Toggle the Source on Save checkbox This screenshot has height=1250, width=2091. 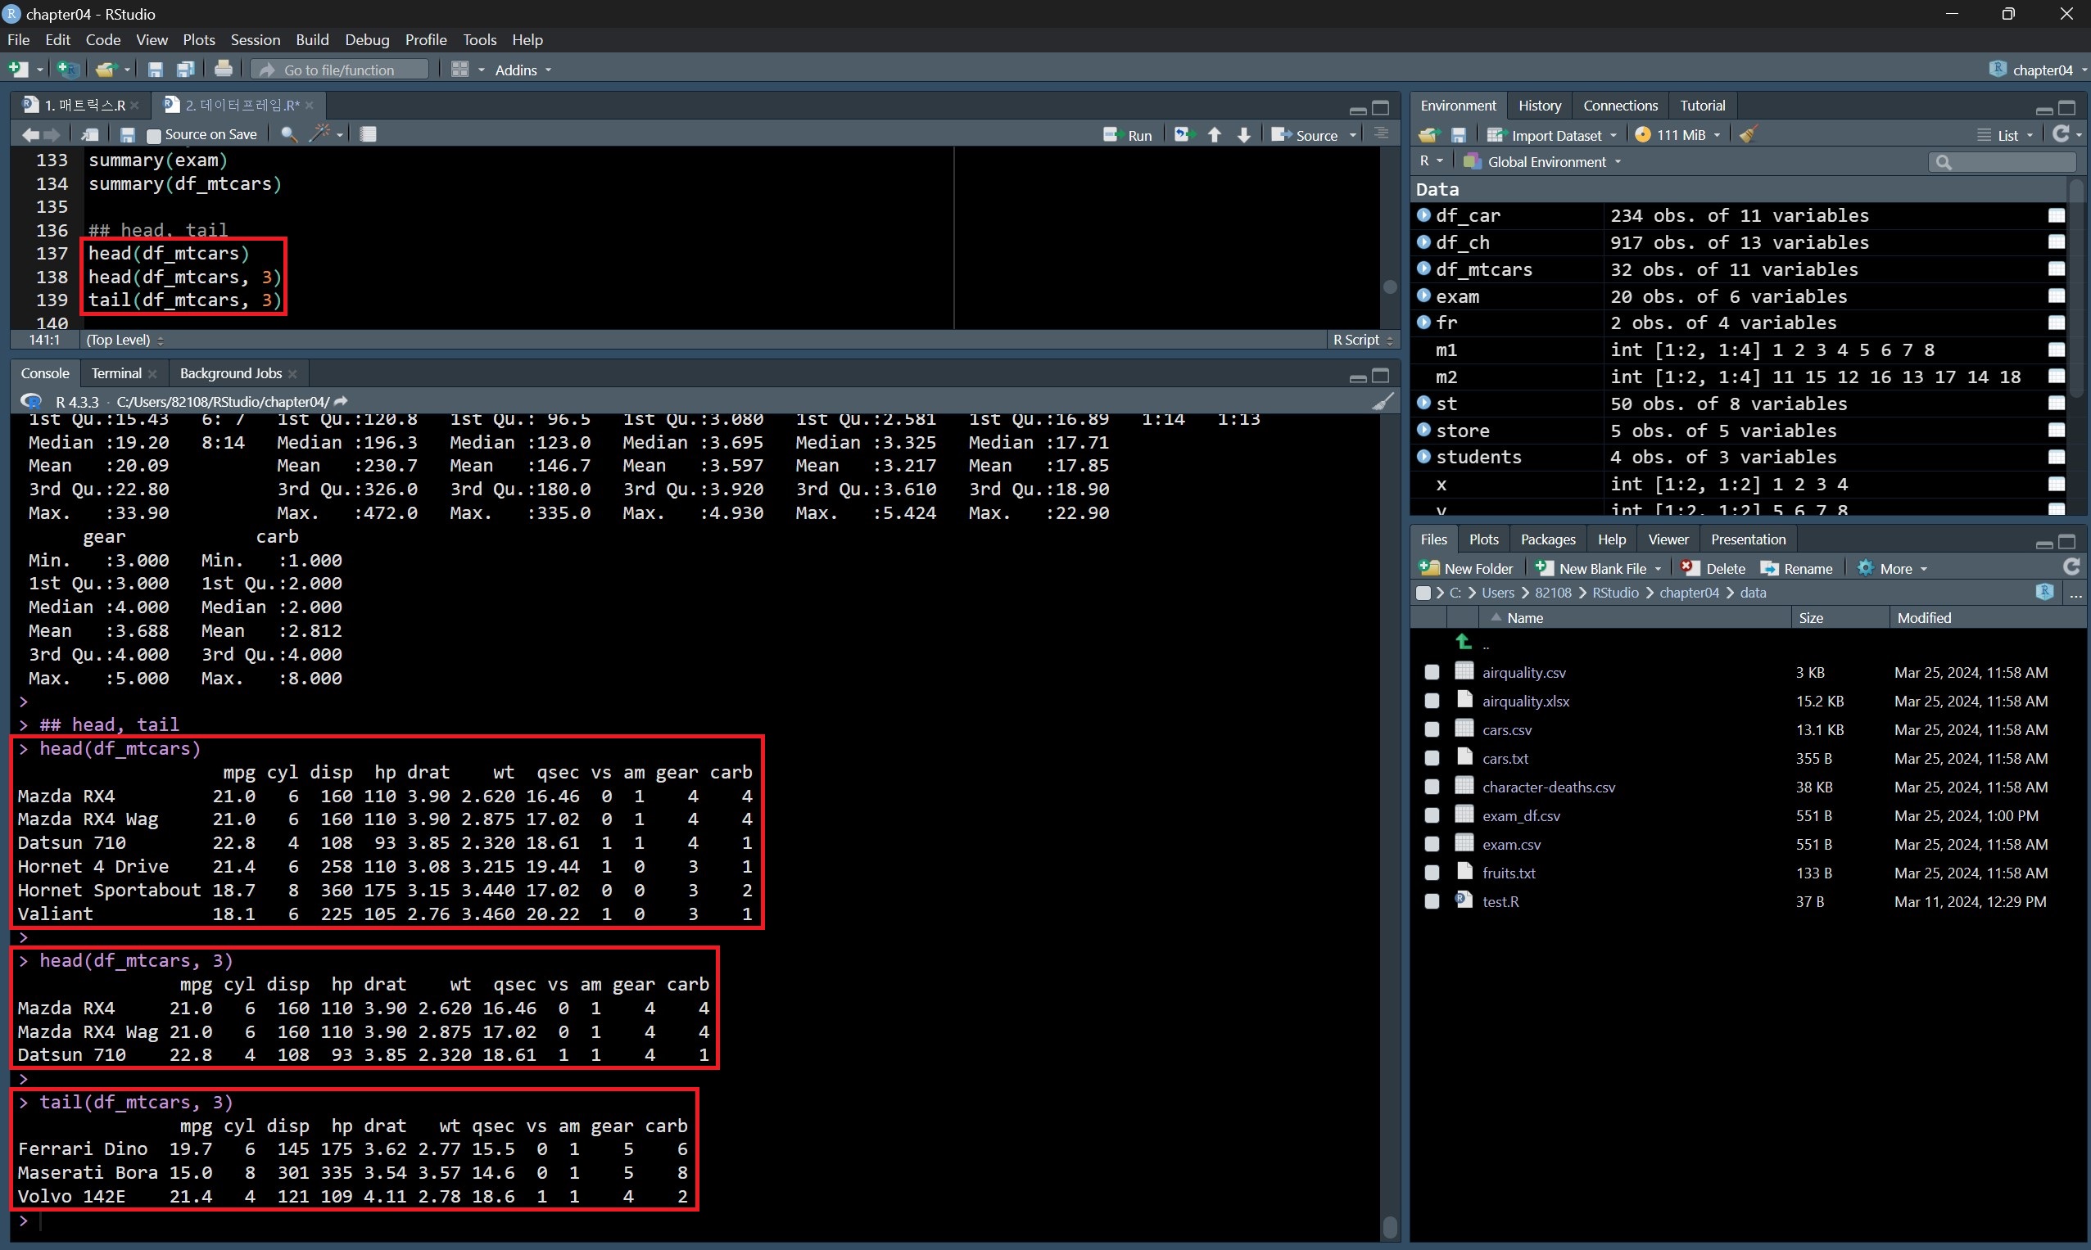(153, 136)
